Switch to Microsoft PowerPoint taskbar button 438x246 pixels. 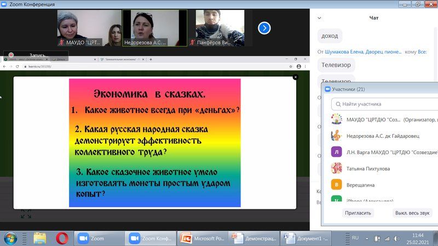[x=202, y=238]
